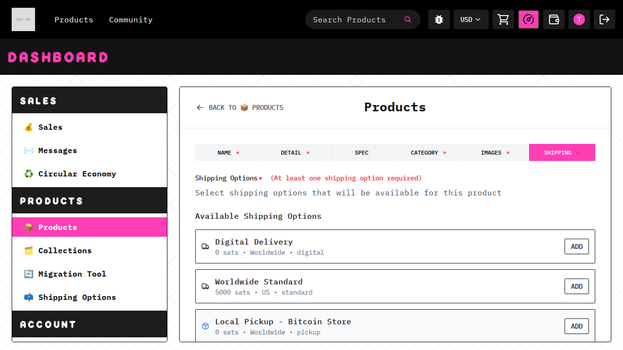This screenshot has height=350, width=623.
Task: Click '0 sats • Worldwide • pickup' text
Action: pos(268,332)
